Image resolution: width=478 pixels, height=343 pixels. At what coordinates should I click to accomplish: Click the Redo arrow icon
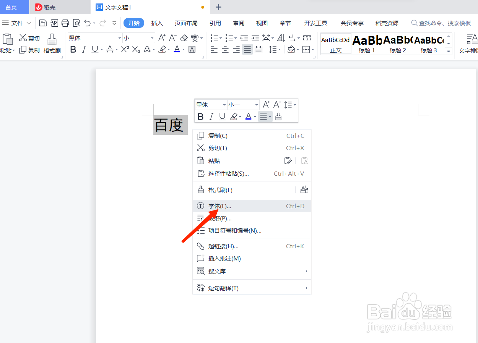coord(102,23)
